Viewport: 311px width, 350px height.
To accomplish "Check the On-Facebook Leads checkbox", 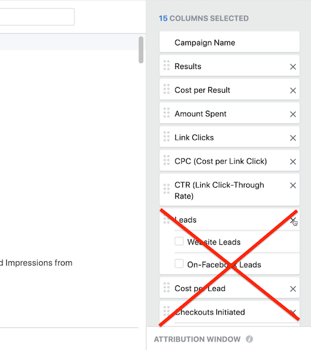I will 179,264.
